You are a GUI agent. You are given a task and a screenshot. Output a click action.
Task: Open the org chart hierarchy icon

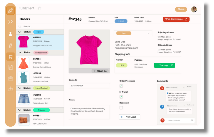pos(10,89)
